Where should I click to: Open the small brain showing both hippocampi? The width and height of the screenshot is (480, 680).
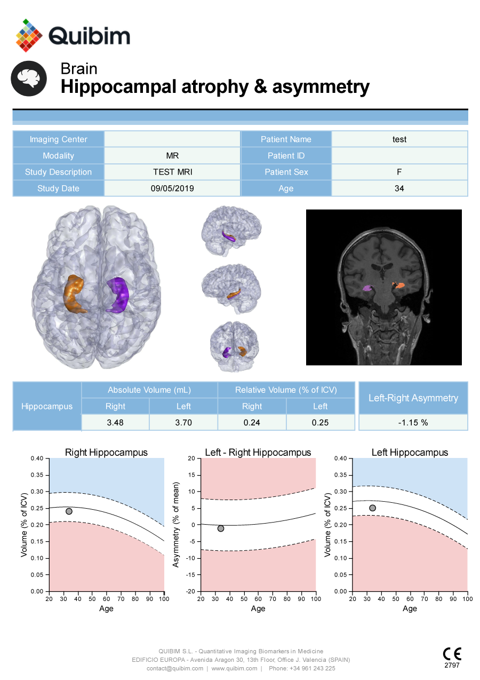(234, 346)
